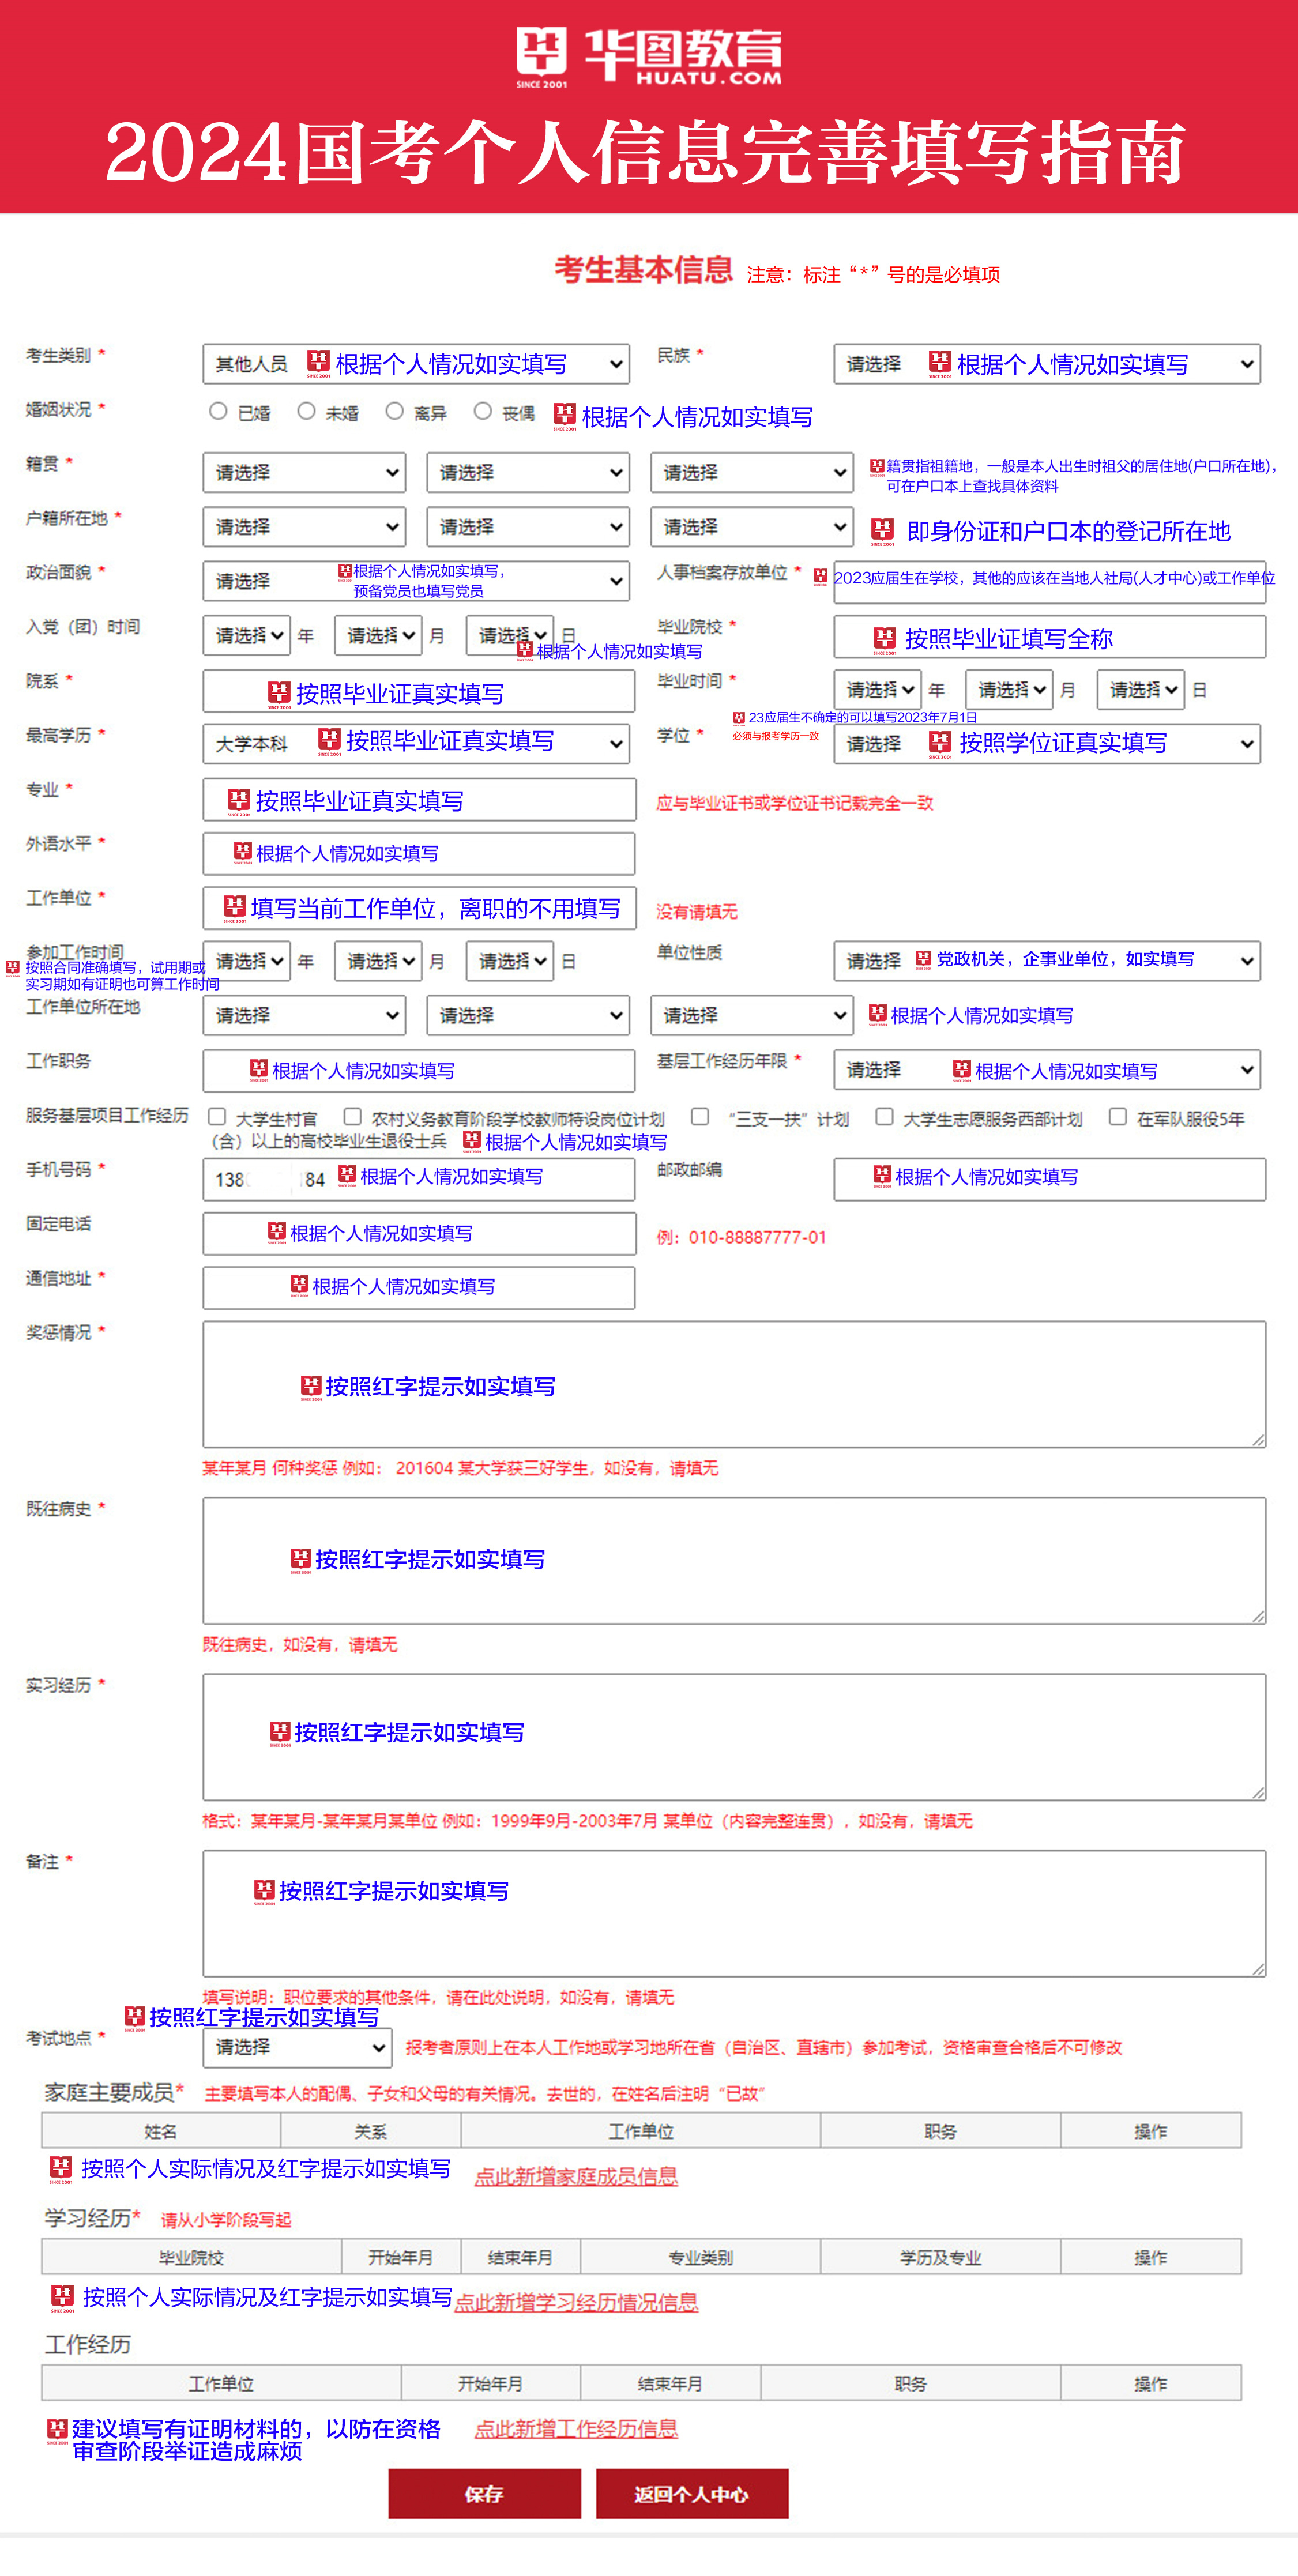
Task: Open the 单位性质 dropdown
Action: pyautogui.click(x=1047, y=961)
